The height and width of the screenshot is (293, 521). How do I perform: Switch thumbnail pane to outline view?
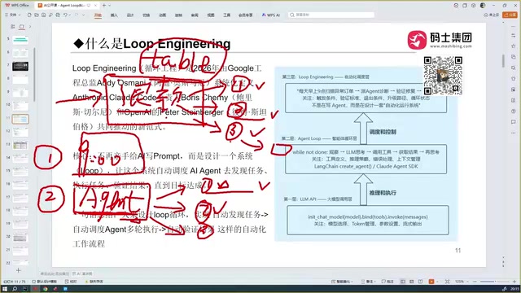tap(13, 27)
